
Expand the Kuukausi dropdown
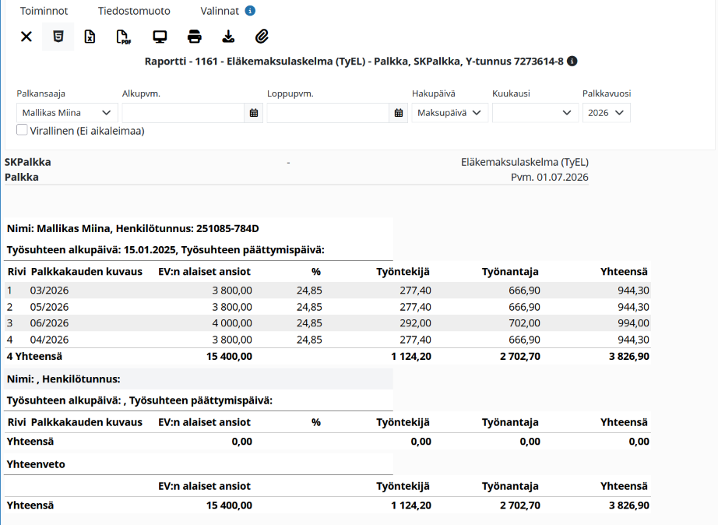coord(535,113)
